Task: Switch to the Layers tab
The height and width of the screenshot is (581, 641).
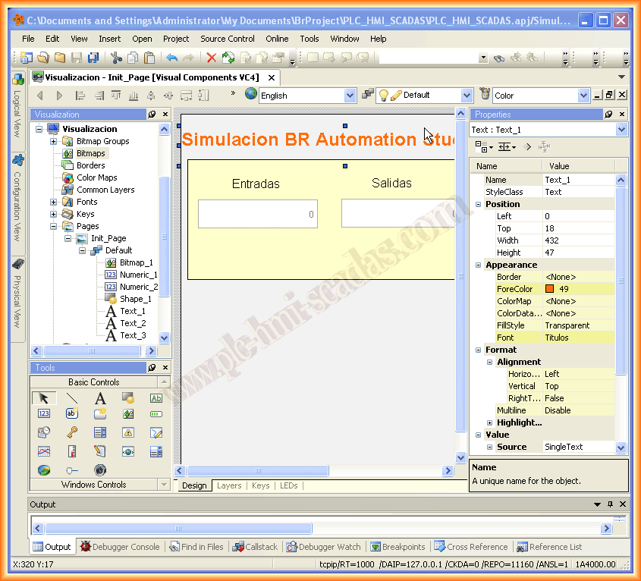Action: coord(229,485)
